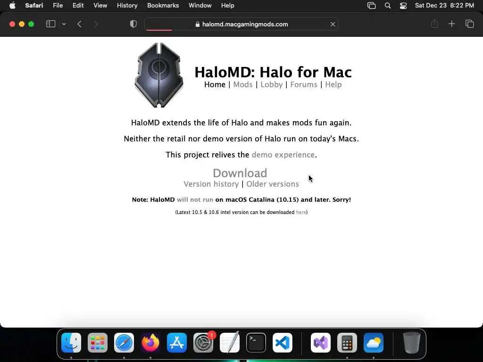Viewport: 483px width, 362px height.
Task: Open Control Center in menu bar
Action: (403, 6)
